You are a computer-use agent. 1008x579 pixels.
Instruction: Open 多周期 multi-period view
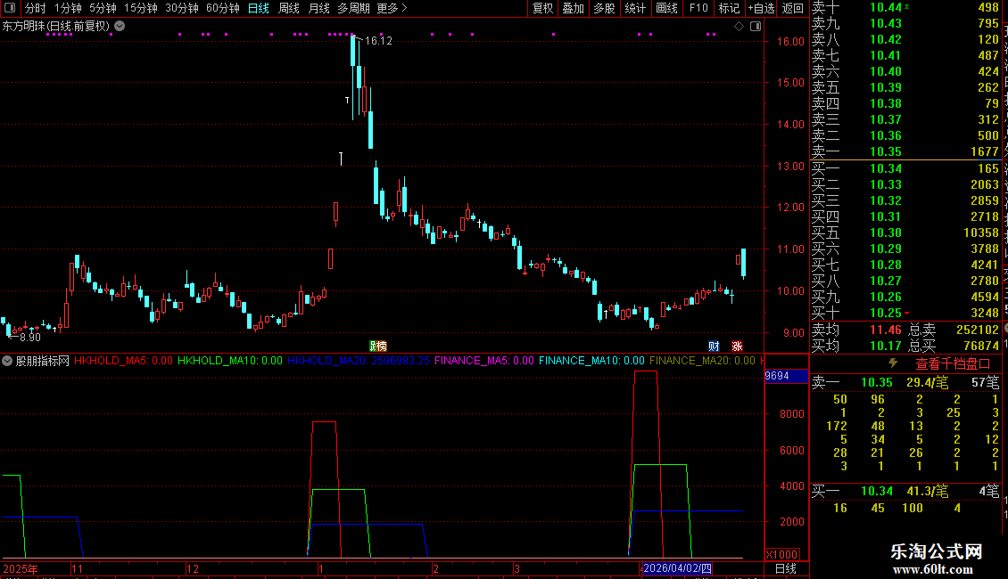(x=353, y=8)
